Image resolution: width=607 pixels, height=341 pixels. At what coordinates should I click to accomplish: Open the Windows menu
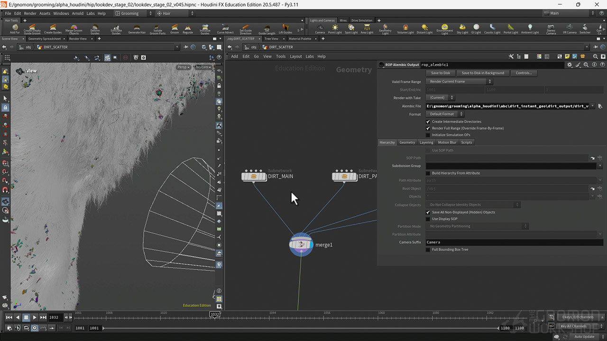click(x=61, y=14)
